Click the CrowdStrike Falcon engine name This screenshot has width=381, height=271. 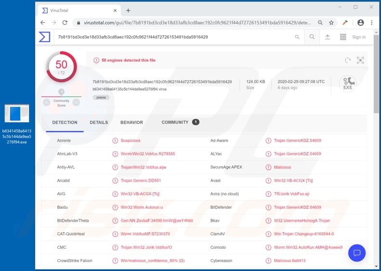[75, 261]
